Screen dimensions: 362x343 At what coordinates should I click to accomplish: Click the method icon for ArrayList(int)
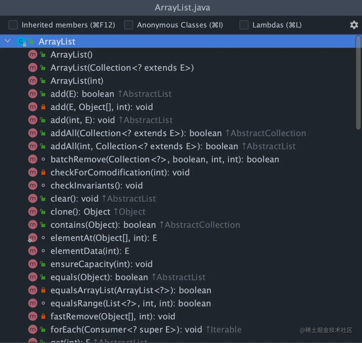[x=32, y=81]
